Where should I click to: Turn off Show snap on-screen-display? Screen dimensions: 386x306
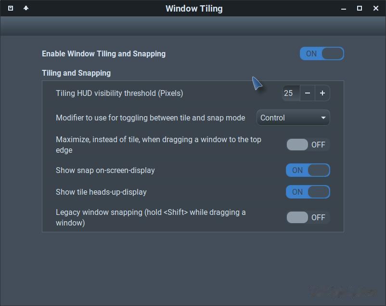308,170
